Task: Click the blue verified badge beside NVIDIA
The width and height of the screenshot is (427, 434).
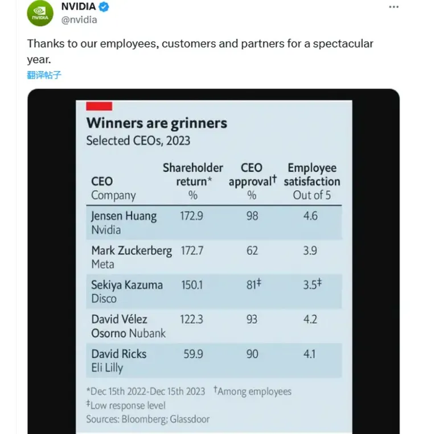Action: 103,7
